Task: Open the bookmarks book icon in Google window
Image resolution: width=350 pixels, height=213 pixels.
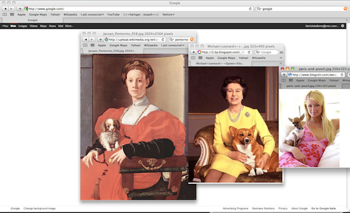Action: pos(5,15)
